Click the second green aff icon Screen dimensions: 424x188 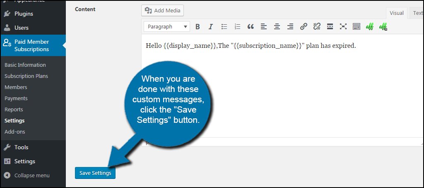coord(383,27)
